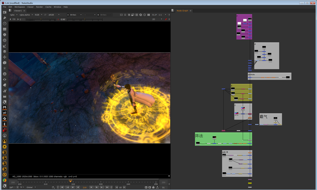This screenshot has width=317, height=190.
Task: Toggle the viewer lock icon
Action: pos(153,187)
